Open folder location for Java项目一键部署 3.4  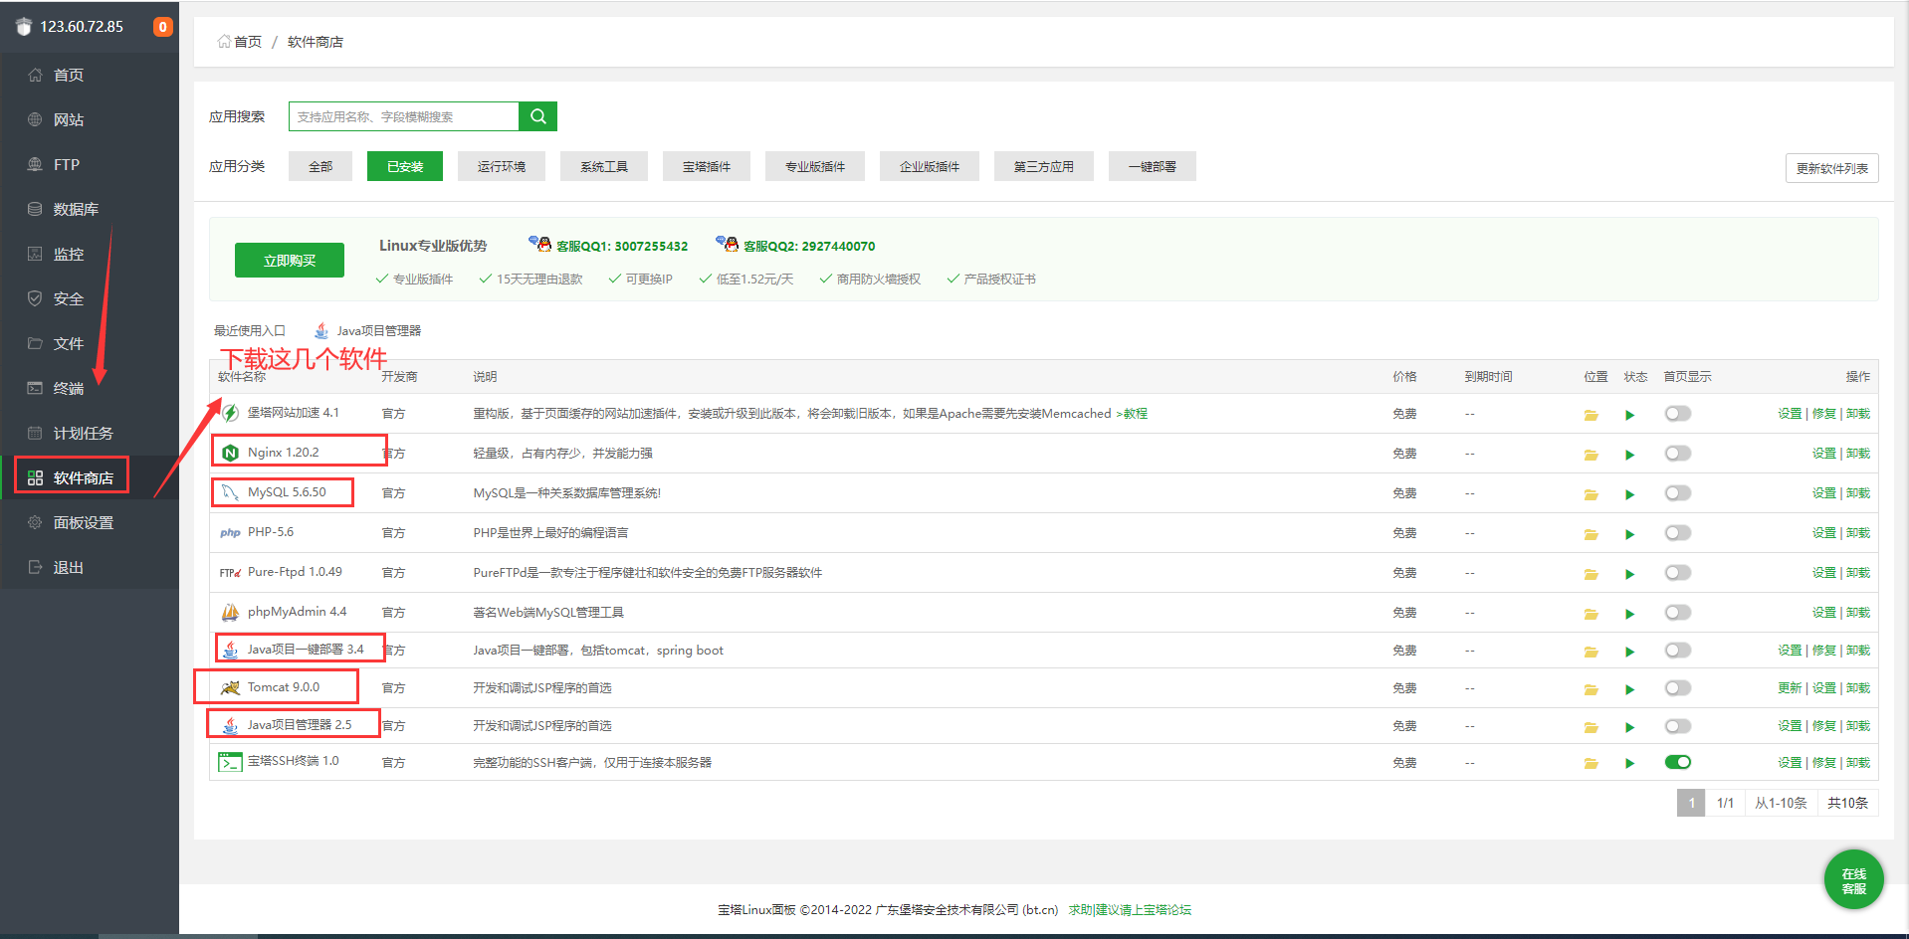click(1591, 652)
